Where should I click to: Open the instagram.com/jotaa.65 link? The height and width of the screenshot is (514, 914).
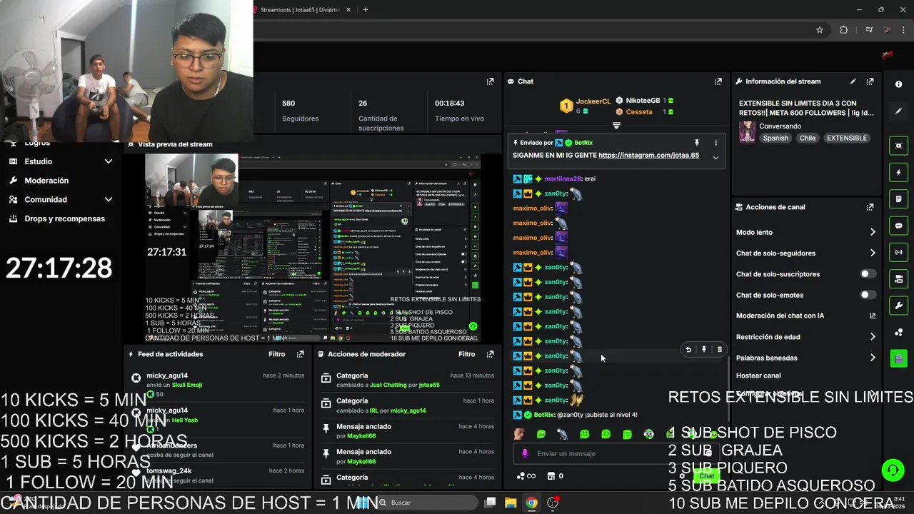648,155
